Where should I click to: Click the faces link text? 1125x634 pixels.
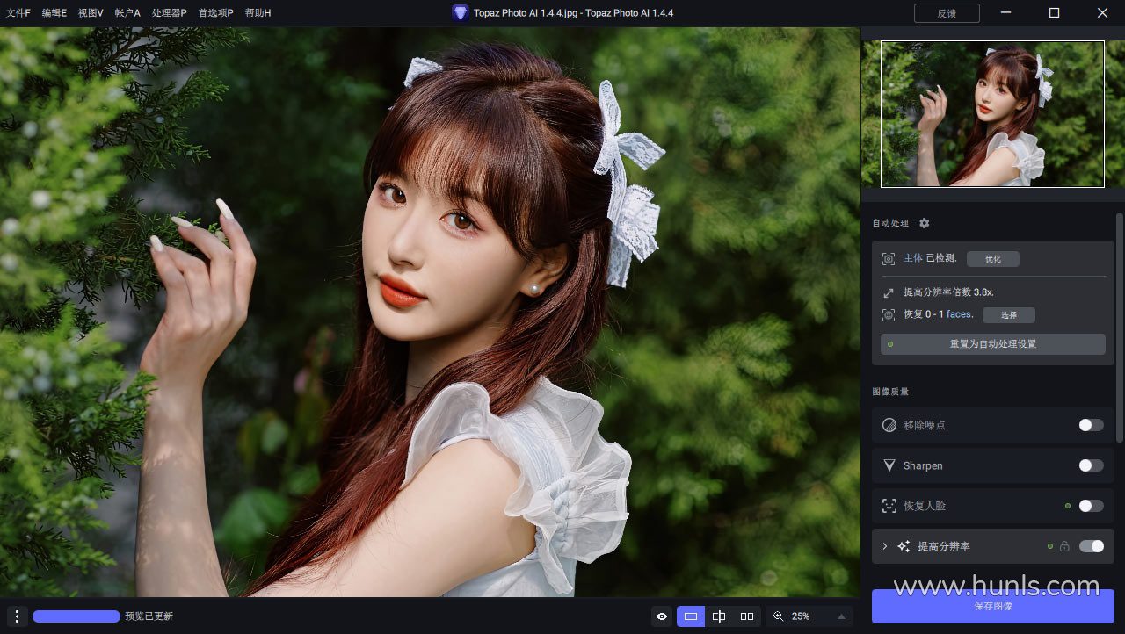[960, 314]
